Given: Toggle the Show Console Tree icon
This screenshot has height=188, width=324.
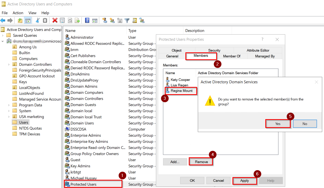Looking at the screenshot, I should (28, 20).
